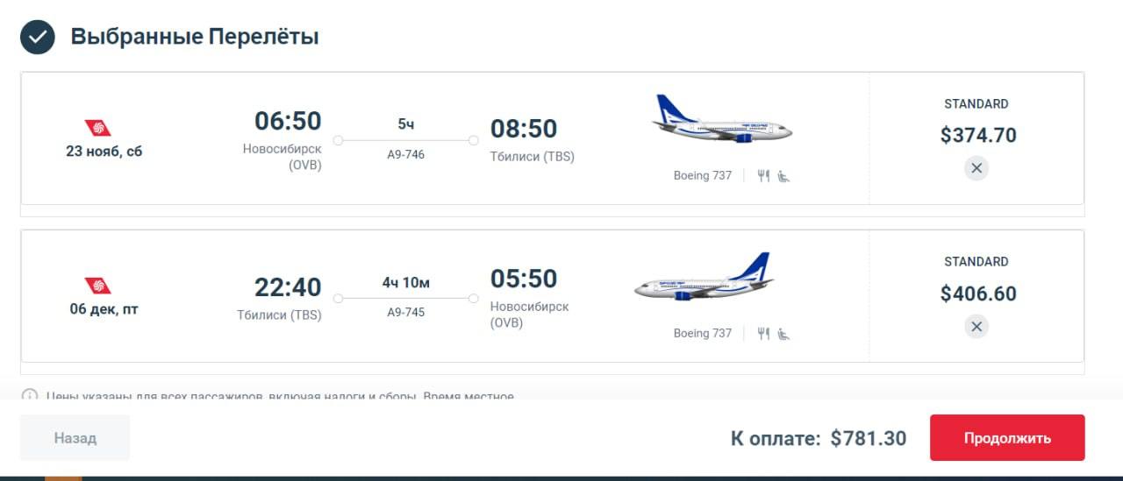The image size is (1123, 481).
Task: Go back with the Назад button
Action: click(75, 438)
